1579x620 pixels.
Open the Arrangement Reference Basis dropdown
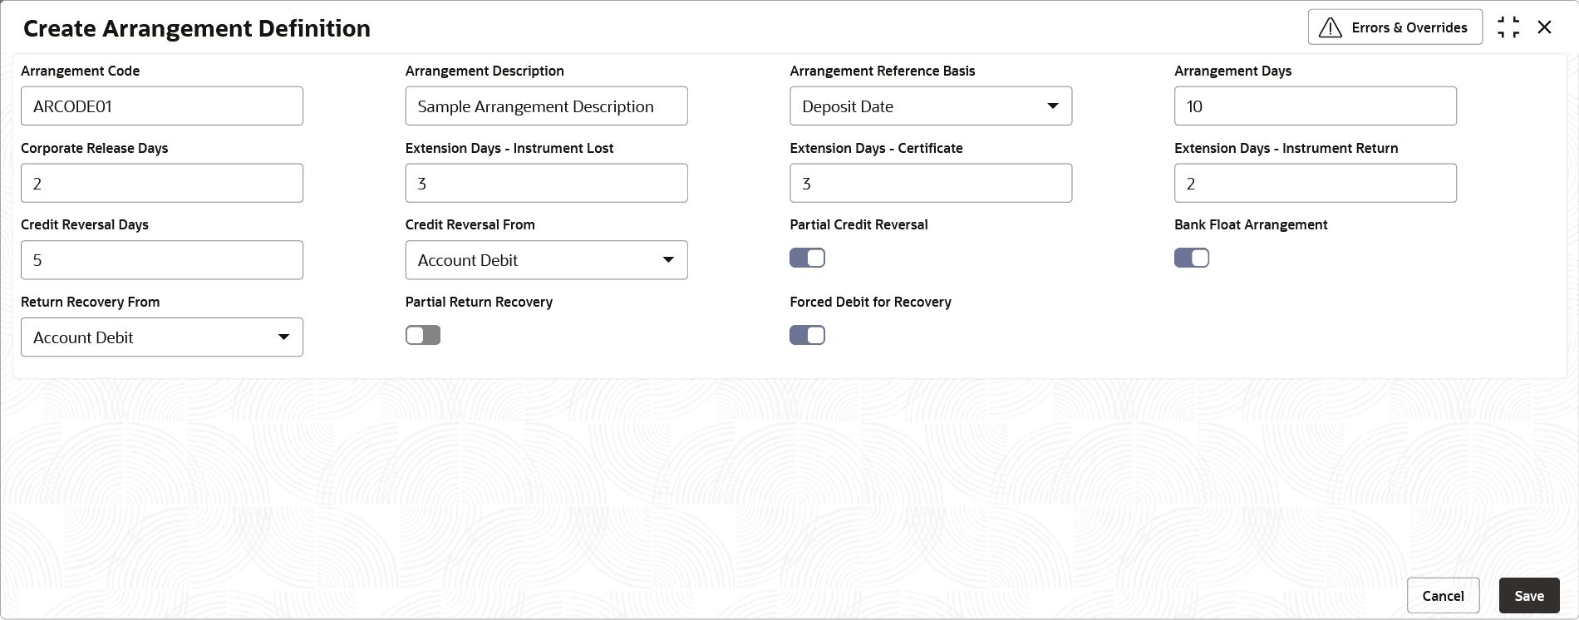(x=931, y=106)
